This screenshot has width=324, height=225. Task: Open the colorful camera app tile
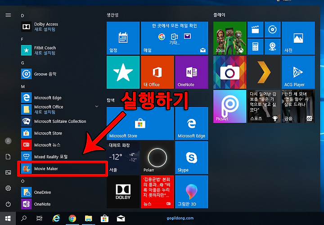pos(229,72)
